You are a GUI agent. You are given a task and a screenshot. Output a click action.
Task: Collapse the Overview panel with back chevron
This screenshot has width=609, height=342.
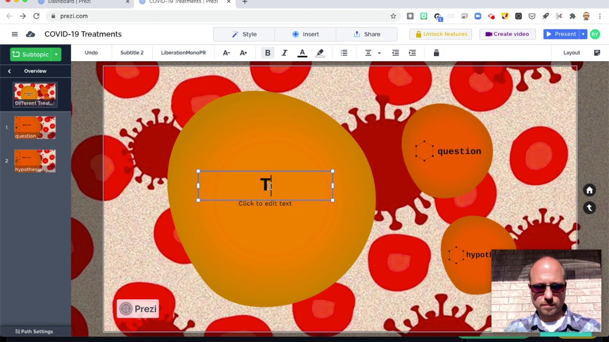coord(9,71)
